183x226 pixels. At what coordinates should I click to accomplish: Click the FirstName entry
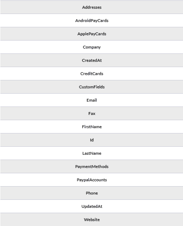pos(91,126)
